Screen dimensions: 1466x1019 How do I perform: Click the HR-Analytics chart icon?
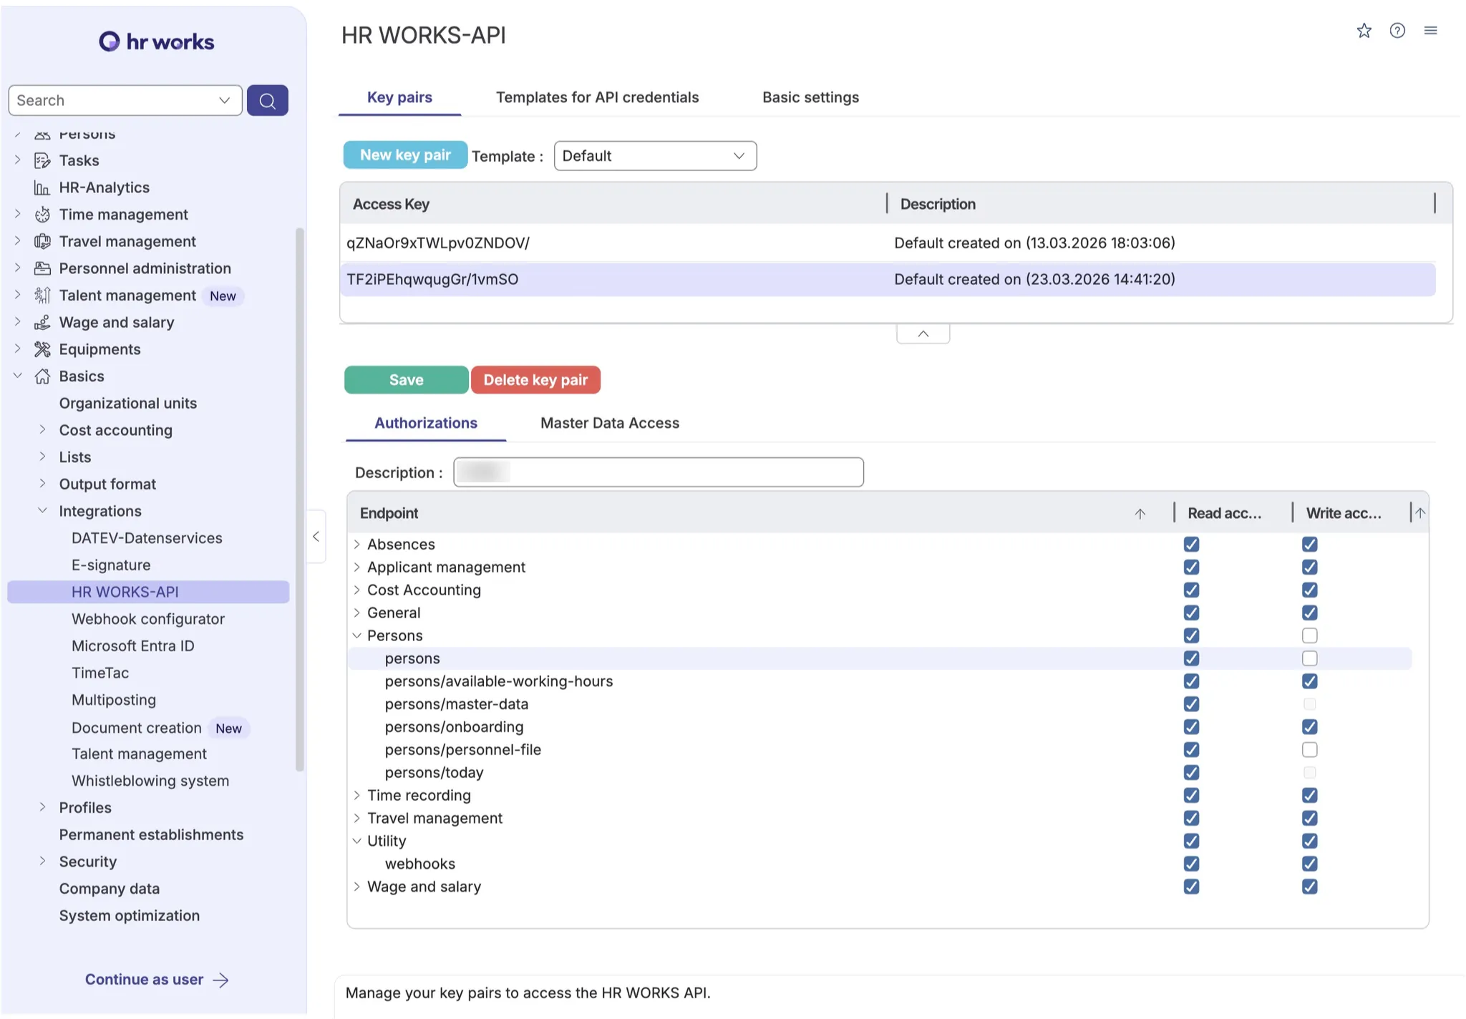tap(42, 187)
